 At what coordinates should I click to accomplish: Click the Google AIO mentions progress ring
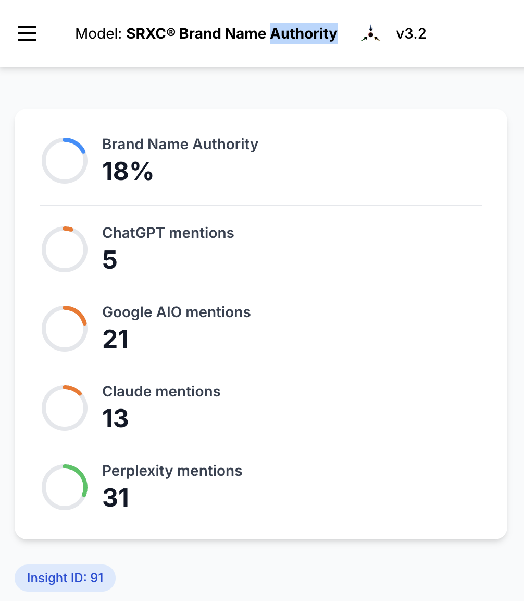click(x=65, y=329)
